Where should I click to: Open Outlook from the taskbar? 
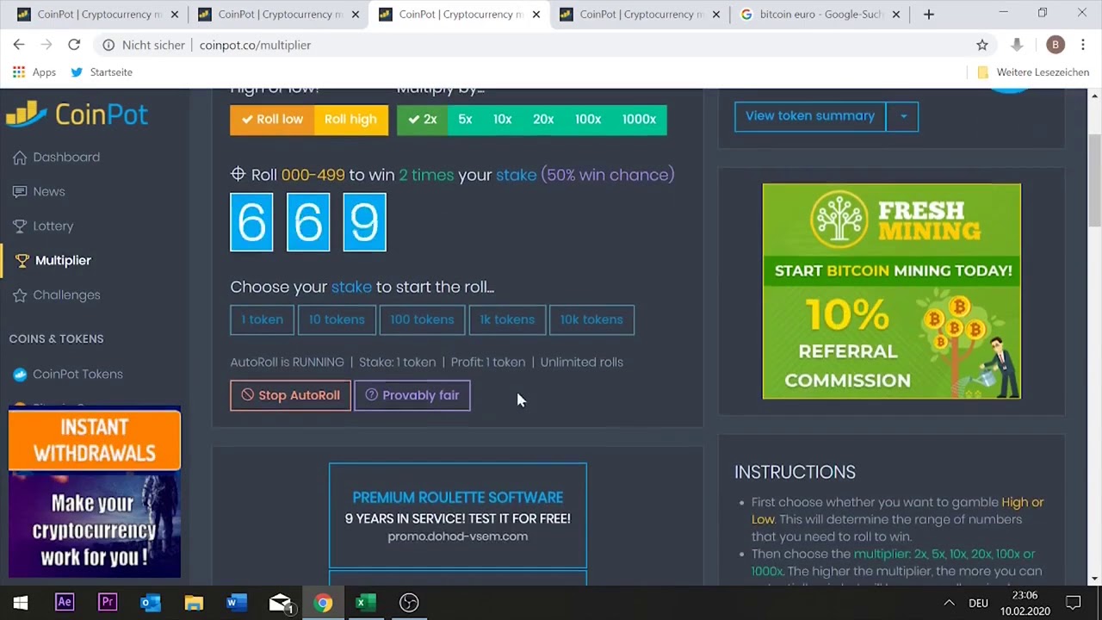151,603
